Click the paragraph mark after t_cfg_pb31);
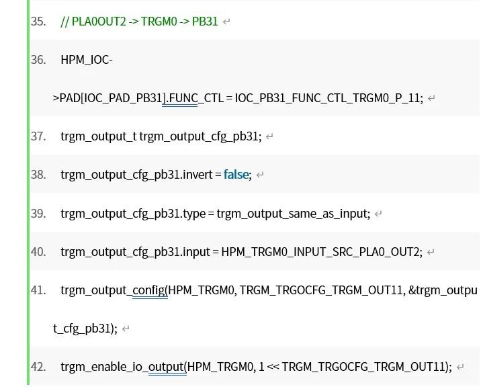This screenshot has height=387, width=481. (x=126, y=329)
